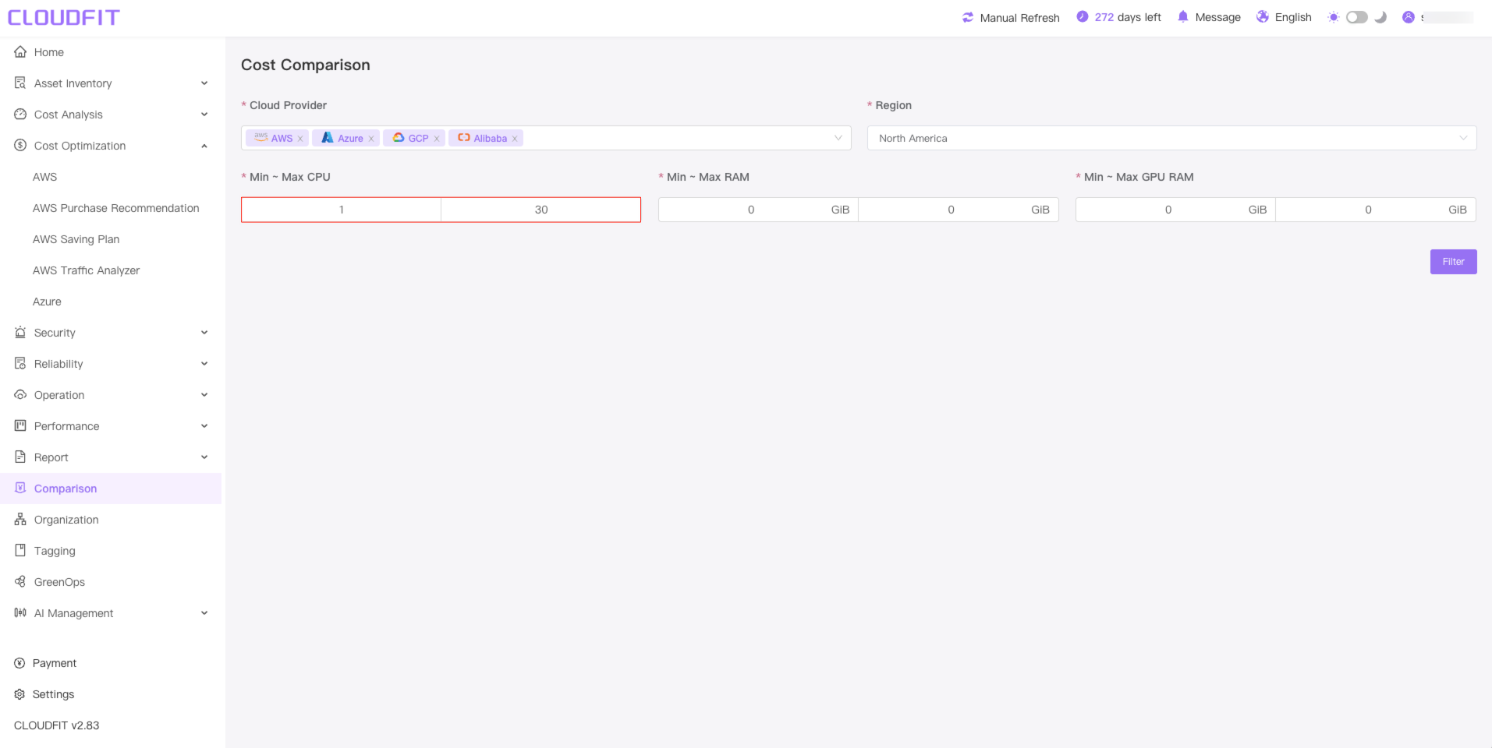Remove the GCP provider tag
Viewport: 1492px width, 748px height.
point(437,139)
